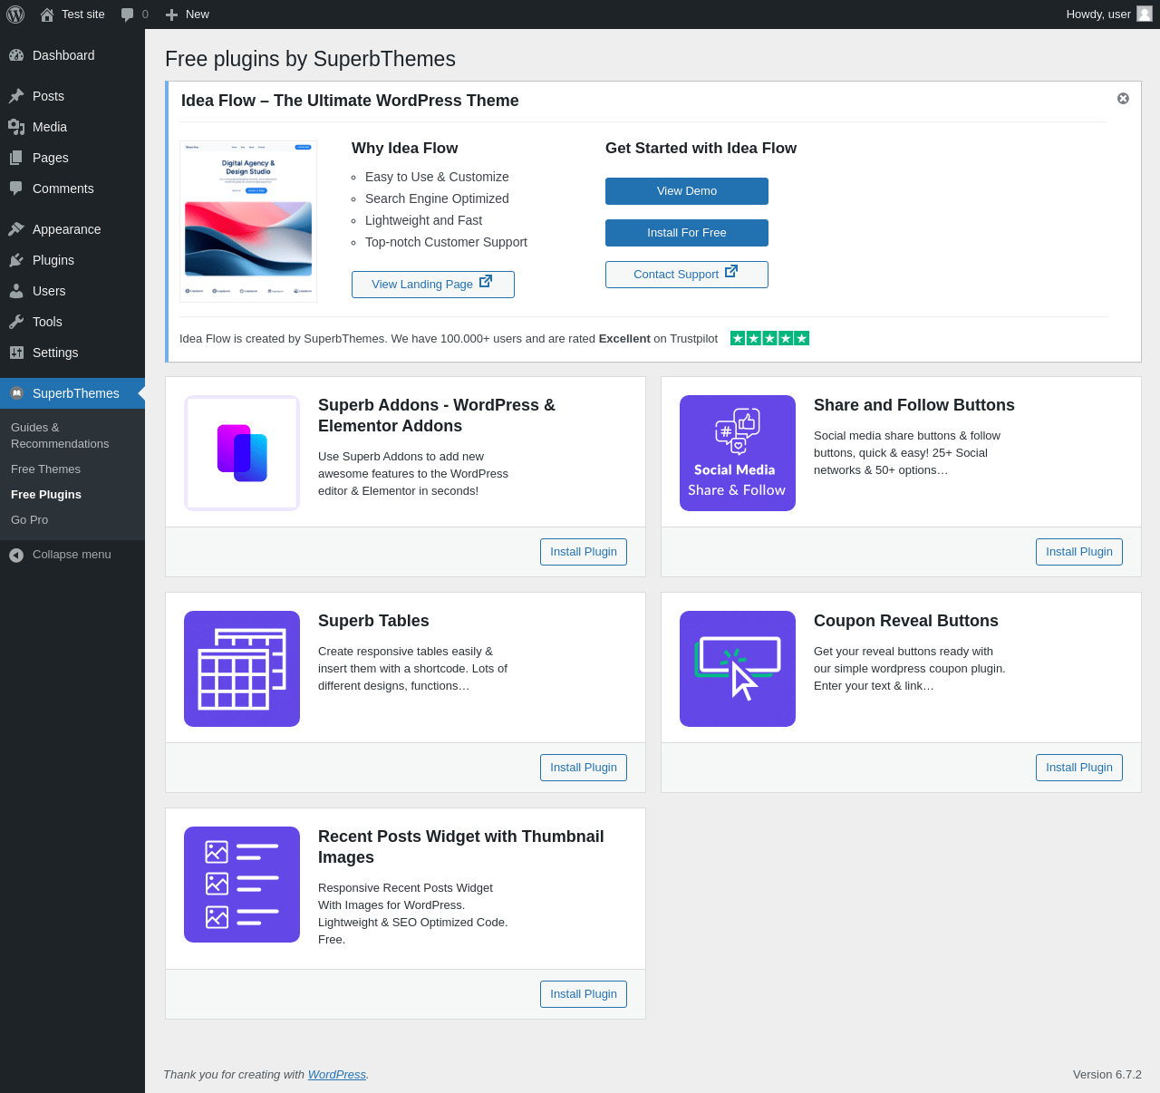Open the comments bubble in admin bar
The height and width of the screenshot is (1093, 1160).
tap(128, 15)
